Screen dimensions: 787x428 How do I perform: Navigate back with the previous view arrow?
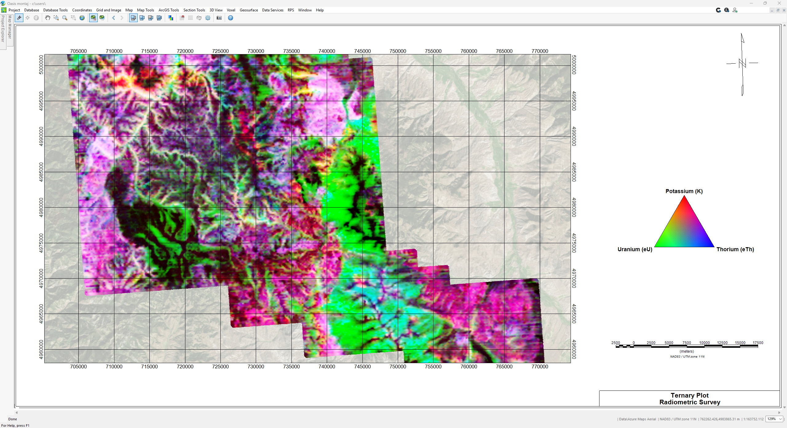[x=114, y=18]
